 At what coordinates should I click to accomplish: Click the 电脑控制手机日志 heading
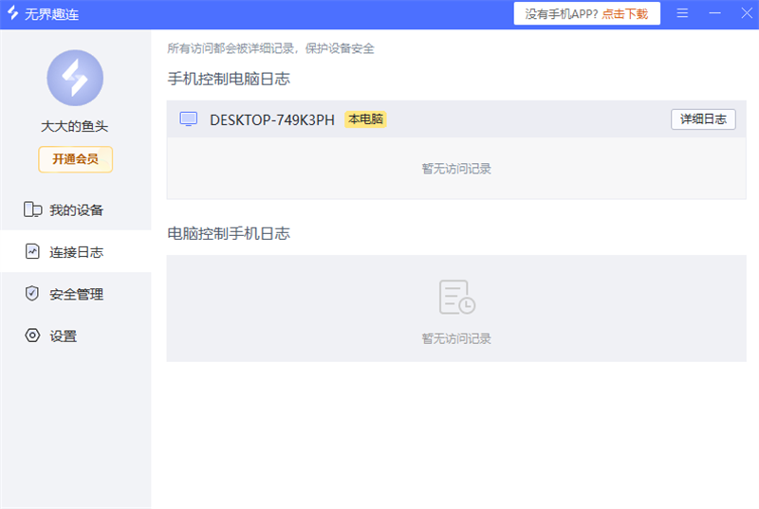pyautogui.click(x=229, y=233)
